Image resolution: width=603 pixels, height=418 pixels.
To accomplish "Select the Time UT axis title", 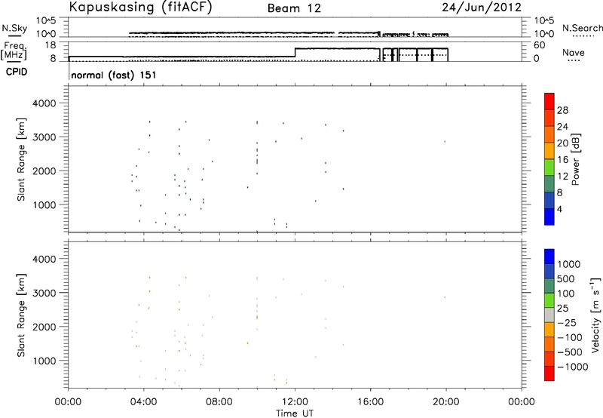I will [295, 413].
